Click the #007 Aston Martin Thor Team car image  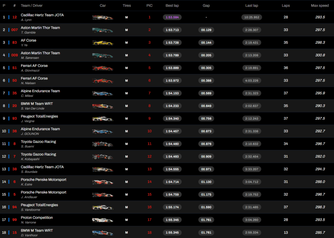tap(102, 30)
